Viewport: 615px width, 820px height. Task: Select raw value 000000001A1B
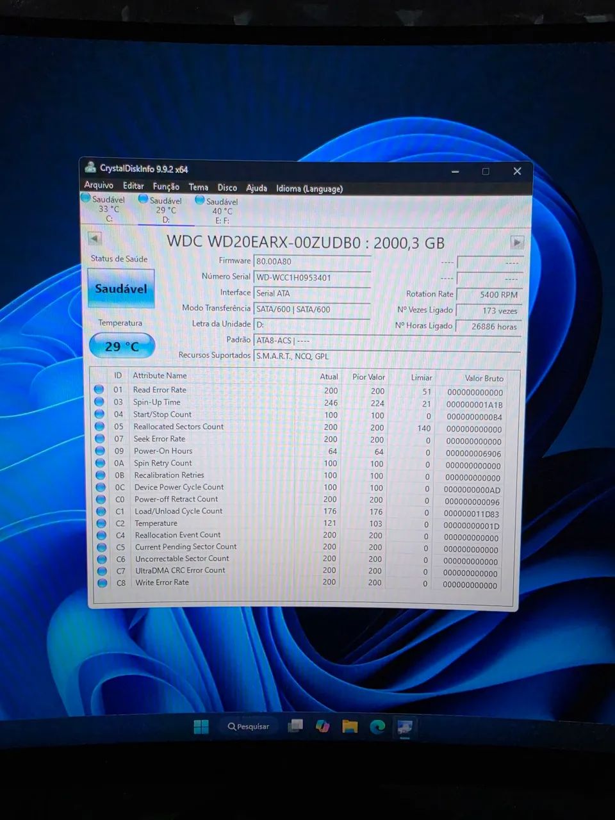click(x=474, y=405)
